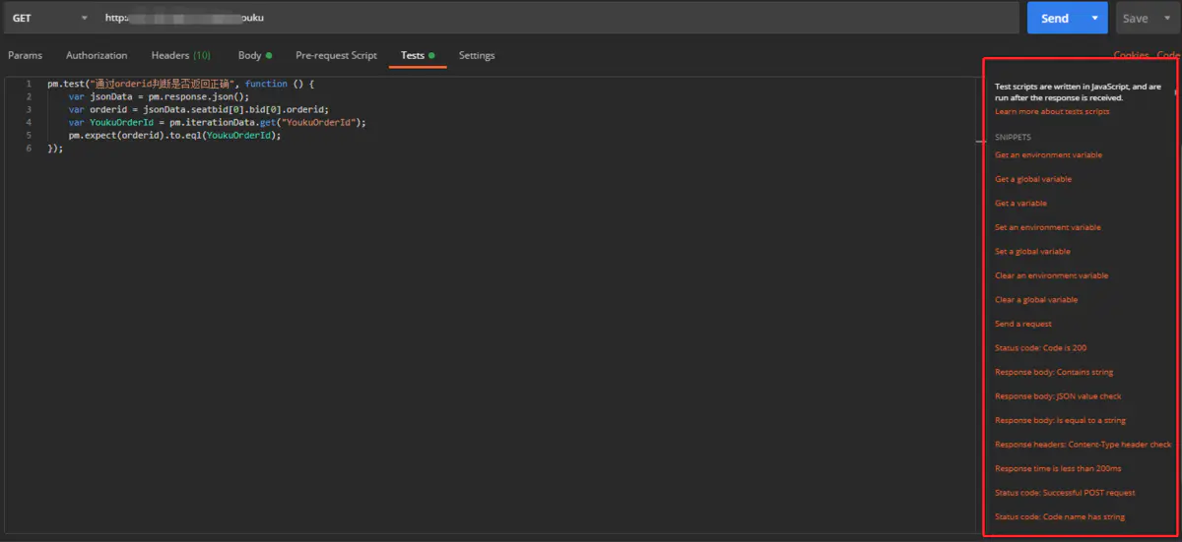Screen dimensions: 1182x542
Task: Send the request
Action: click(x=1055, y=18)
